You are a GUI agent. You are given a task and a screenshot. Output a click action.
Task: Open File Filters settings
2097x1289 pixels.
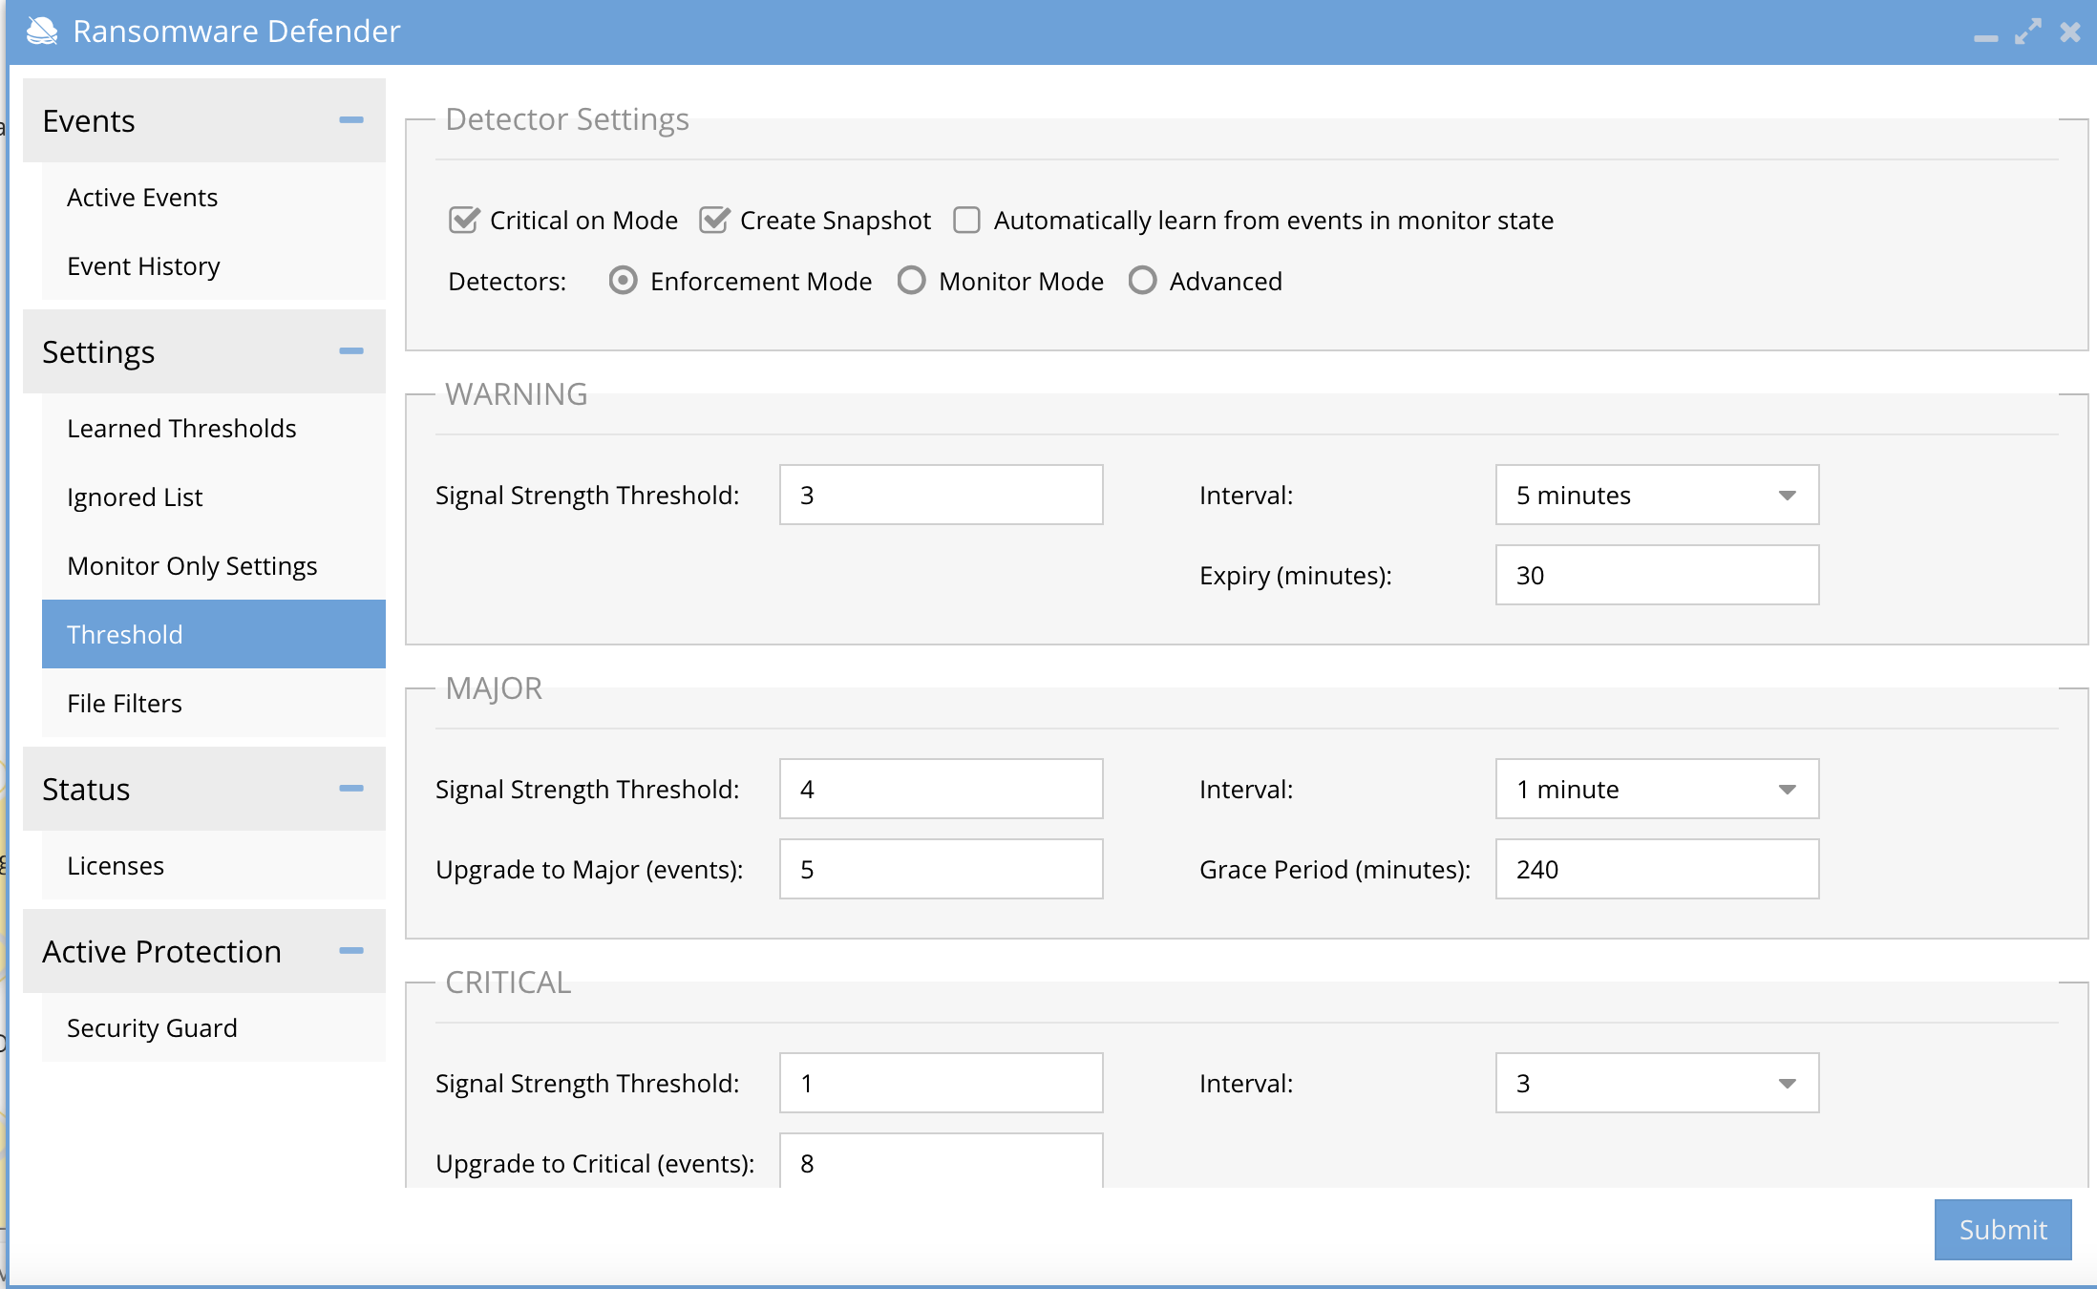tap(214, 703)
